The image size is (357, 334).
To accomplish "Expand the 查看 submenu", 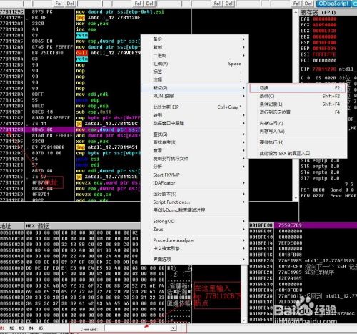I will [x=195, y=150].
